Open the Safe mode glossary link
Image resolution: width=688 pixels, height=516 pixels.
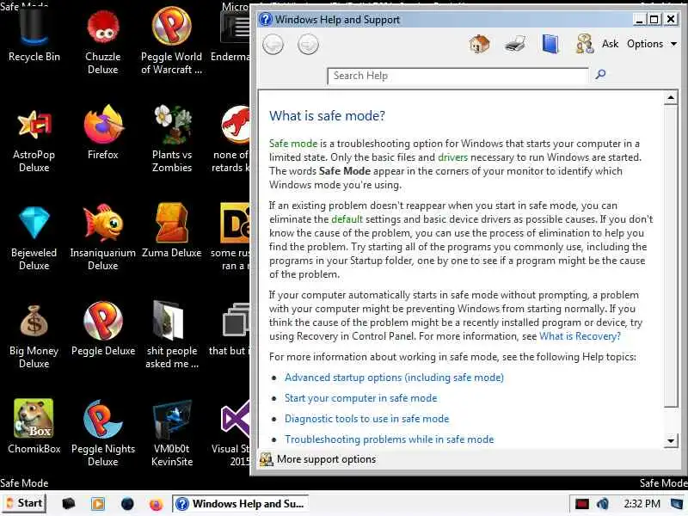(x=292, y=144)
